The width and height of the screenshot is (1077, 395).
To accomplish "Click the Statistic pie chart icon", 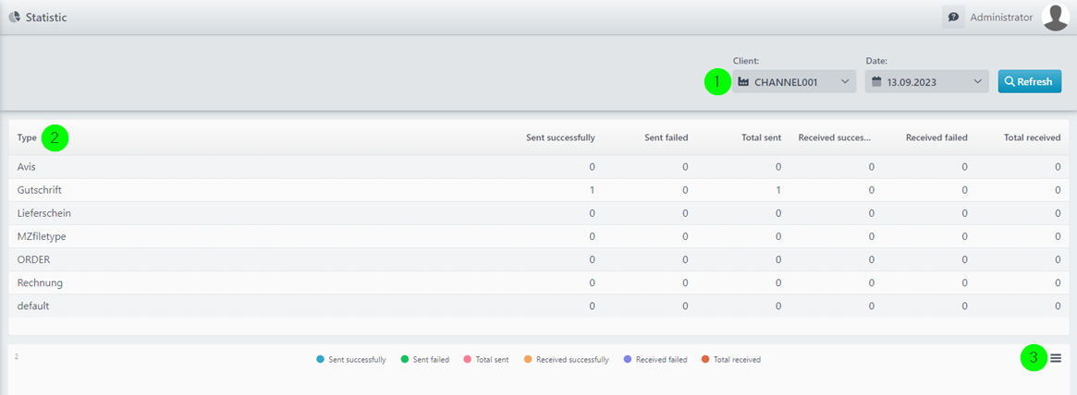I will click(x=15, y=18).
